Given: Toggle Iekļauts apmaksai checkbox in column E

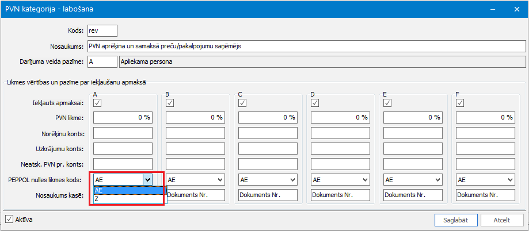Looking at the screenshot, I should [387, 103].
